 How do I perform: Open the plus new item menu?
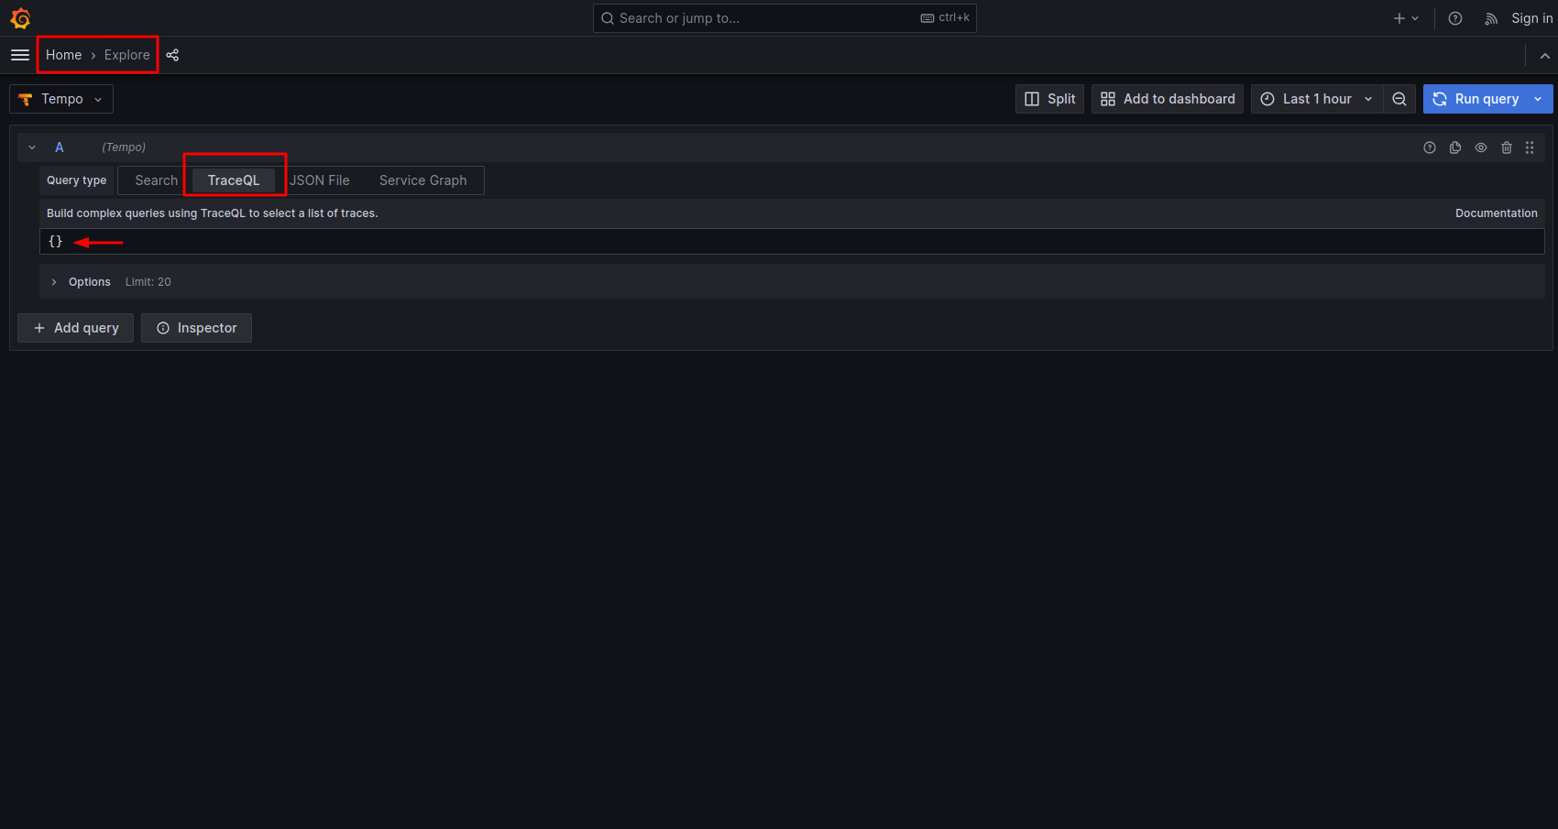pos(1406,18)
